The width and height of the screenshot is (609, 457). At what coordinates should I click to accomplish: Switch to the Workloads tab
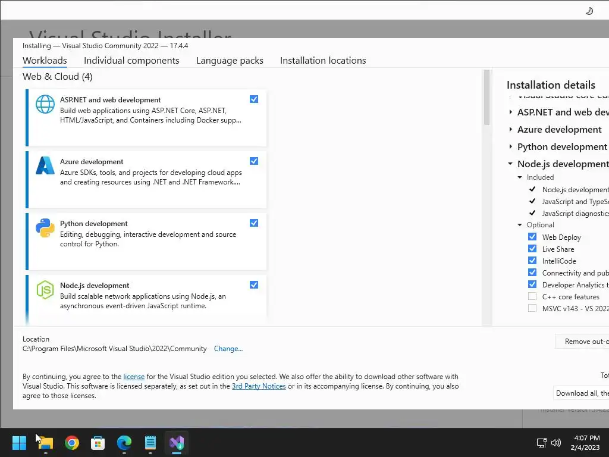pyautogui.click(x=45, y=61)
